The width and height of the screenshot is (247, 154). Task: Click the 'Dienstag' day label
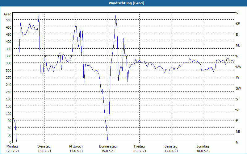click(x=44, y=147)
